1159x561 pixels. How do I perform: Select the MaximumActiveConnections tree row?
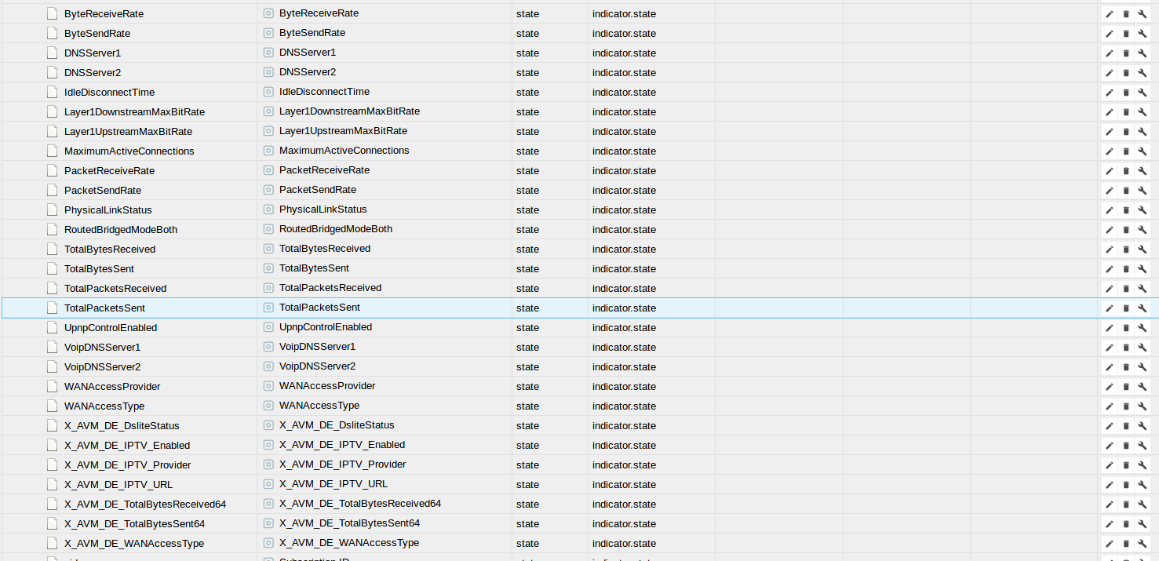(x=579, y=151)
